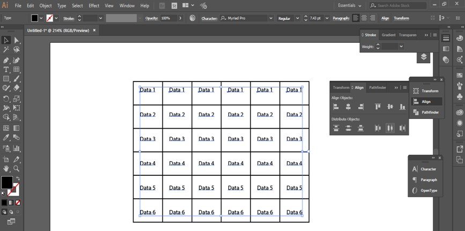Open Character from the collapsed panel
Viewport: 465px width, 231px height.
click(425, 169)
